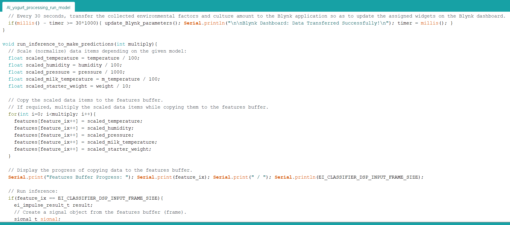Screen dimensions: 510x225
Task: Place cursor on the m_temperature variable
Action: 121,79
